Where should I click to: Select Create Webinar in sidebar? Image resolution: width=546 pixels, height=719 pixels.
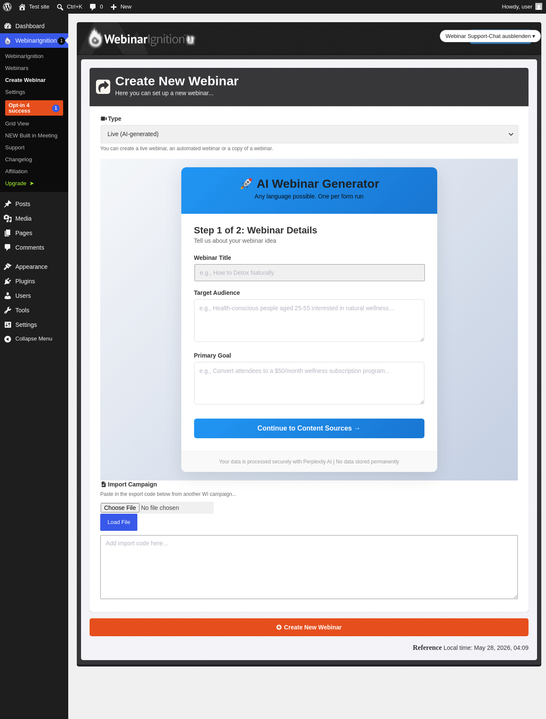pos(25,80)
